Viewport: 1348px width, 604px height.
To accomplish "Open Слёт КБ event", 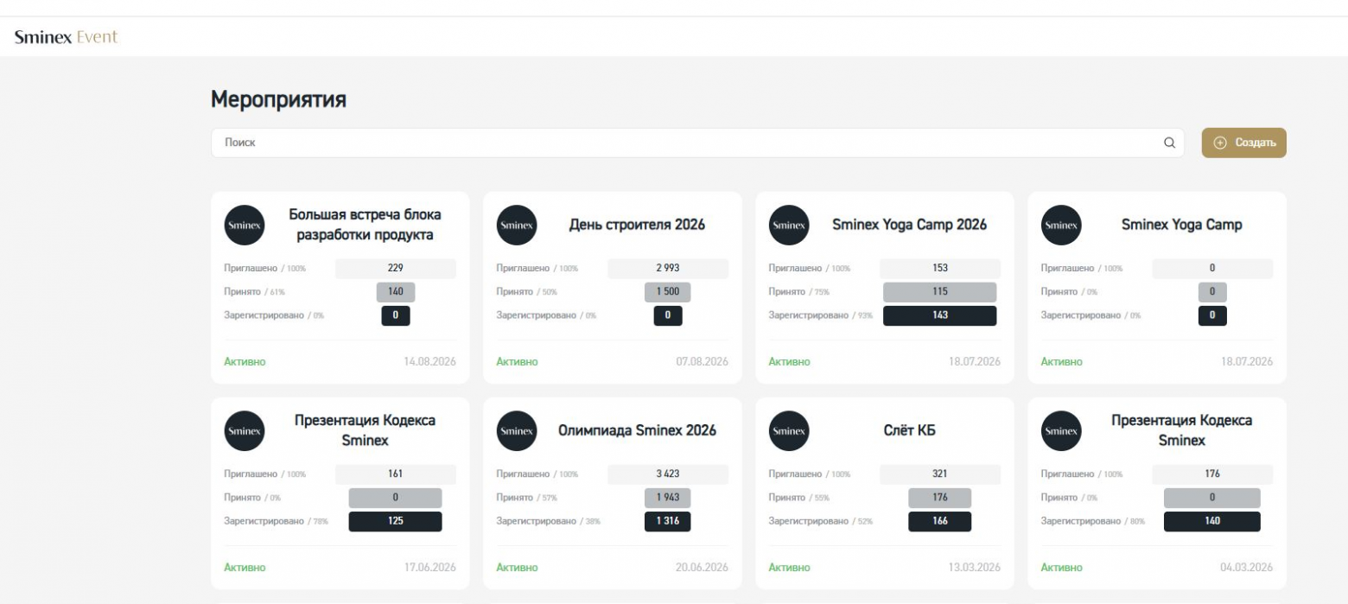I will [x=909, y=430].
